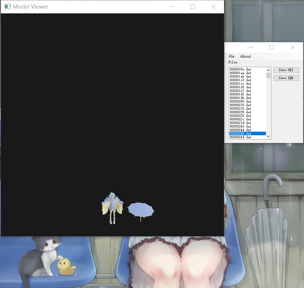Click the file list scrollbar thumb
Viewport: 304px width, 288px height.
(x=269, y=75)
